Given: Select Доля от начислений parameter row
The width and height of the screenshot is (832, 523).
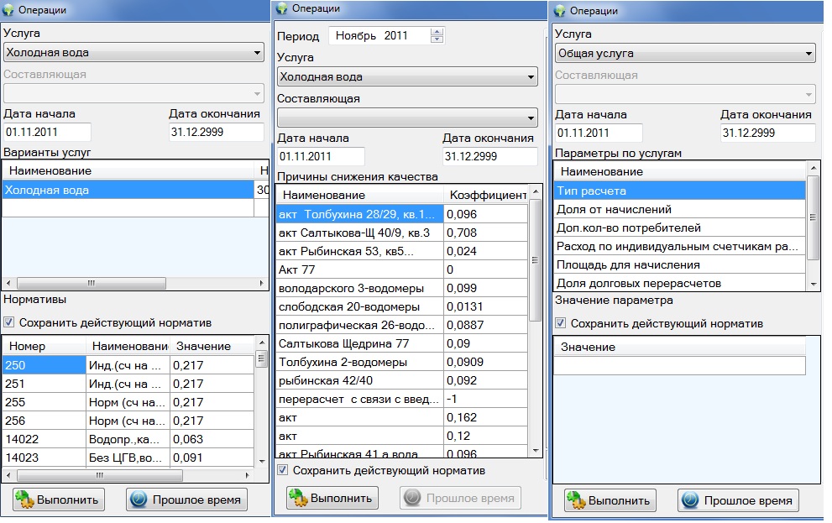Looking at the screenshot, I should tap(680, 209).
